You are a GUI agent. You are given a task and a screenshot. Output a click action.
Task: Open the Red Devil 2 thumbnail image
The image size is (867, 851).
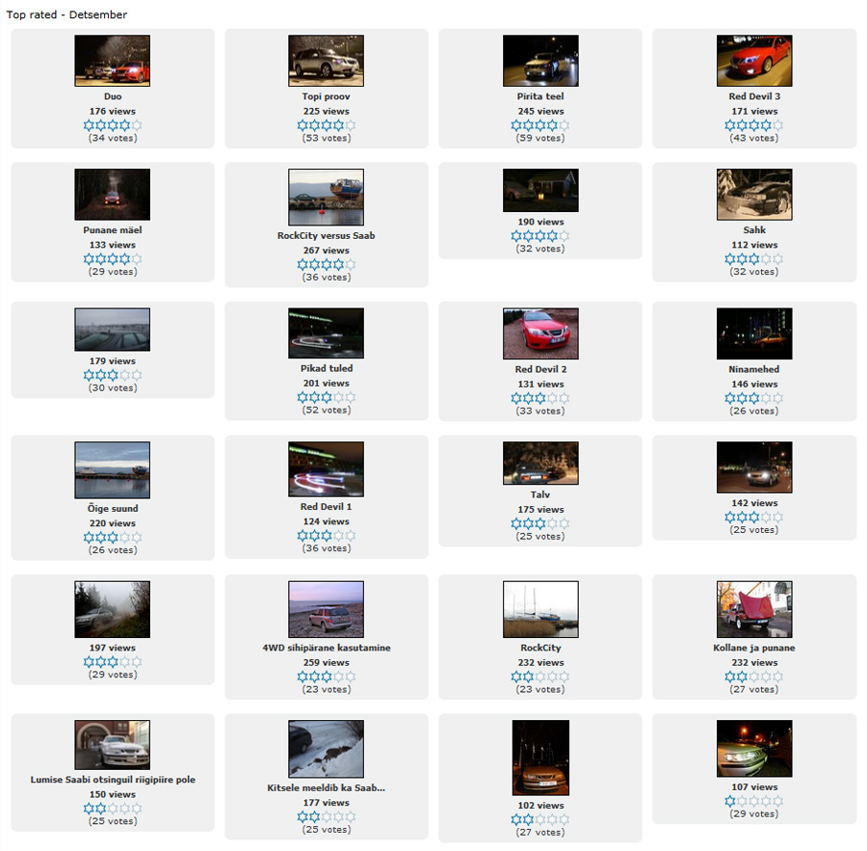(x=540, y=333)
